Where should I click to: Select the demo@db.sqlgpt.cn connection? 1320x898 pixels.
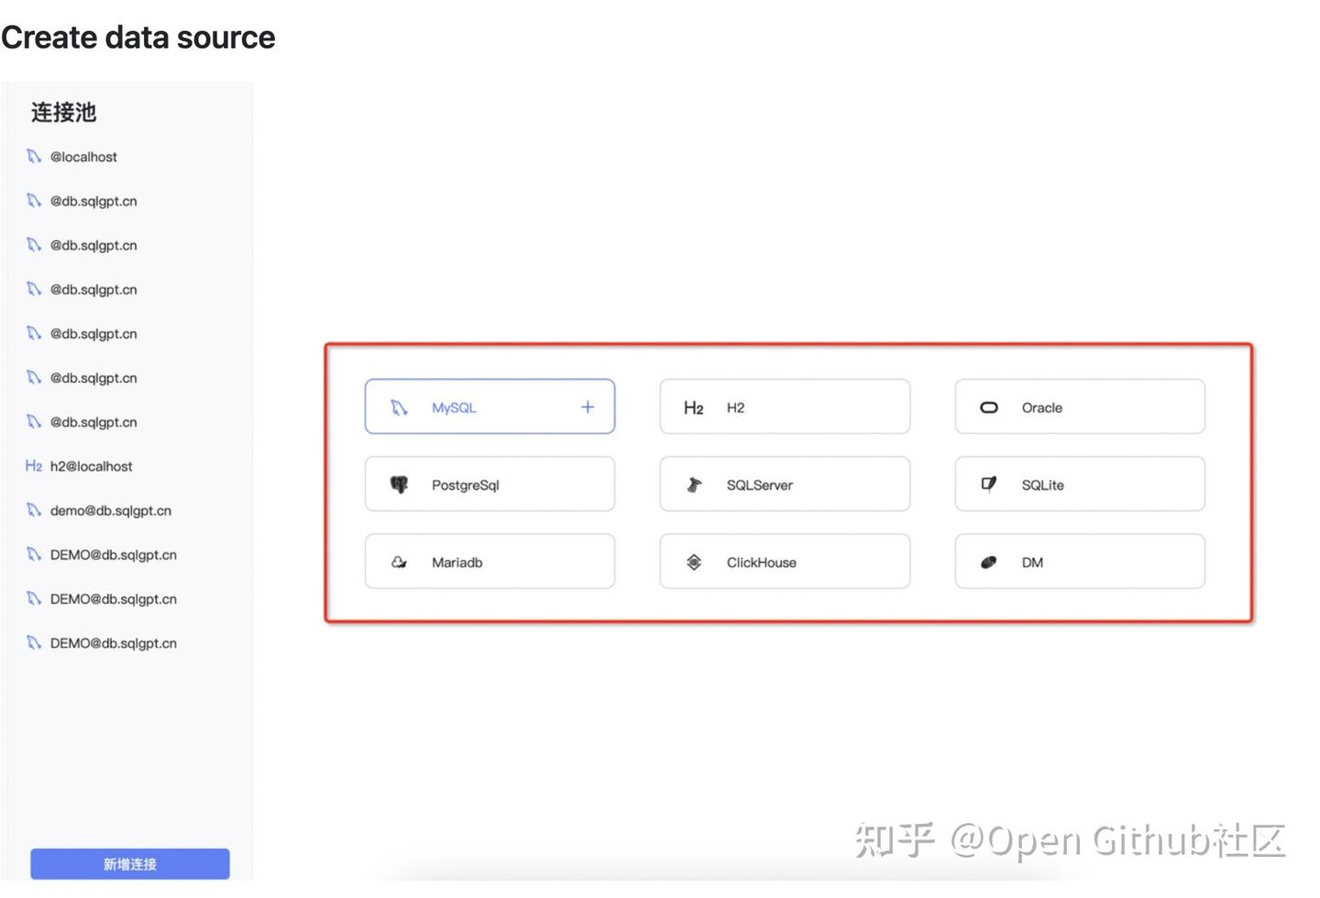tap(110, 510)
